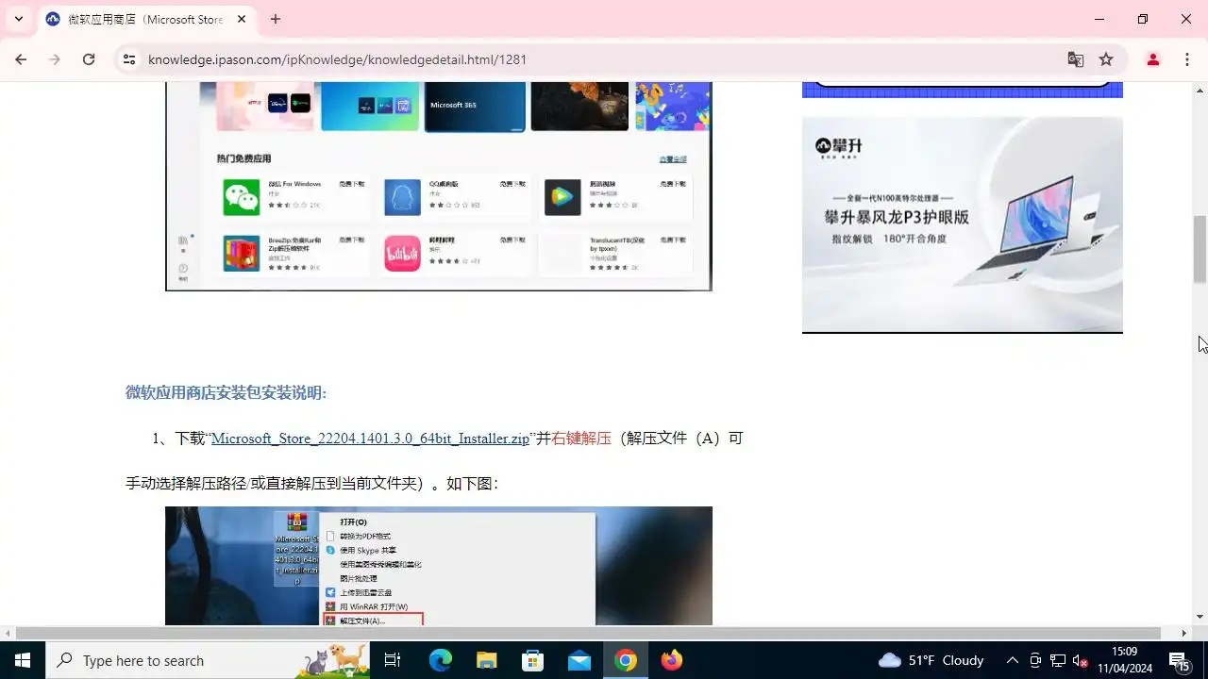This screenshot has width=1208, height=679.
Task: Open a new browser tab
Action: [276, 19]
